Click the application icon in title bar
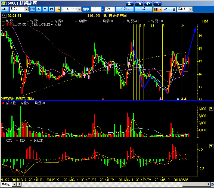 coord(3,3)
